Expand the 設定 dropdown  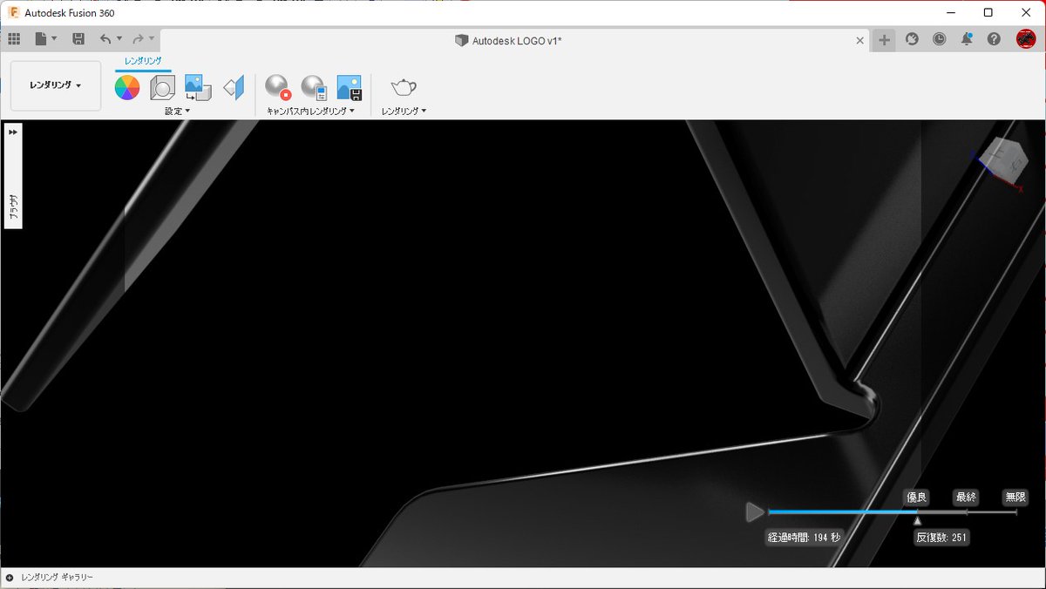tap(177, 111)
